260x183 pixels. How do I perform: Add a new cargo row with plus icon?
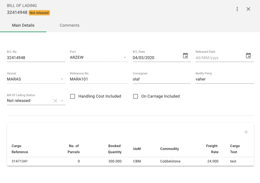(x=246, y=132)
